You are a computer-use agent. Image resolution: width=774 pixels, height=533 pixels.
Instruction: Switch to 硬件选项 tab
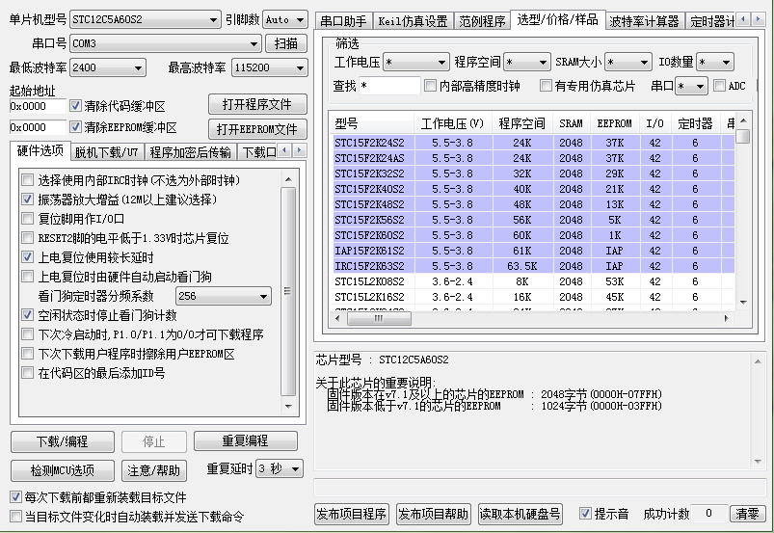(40, 150)
